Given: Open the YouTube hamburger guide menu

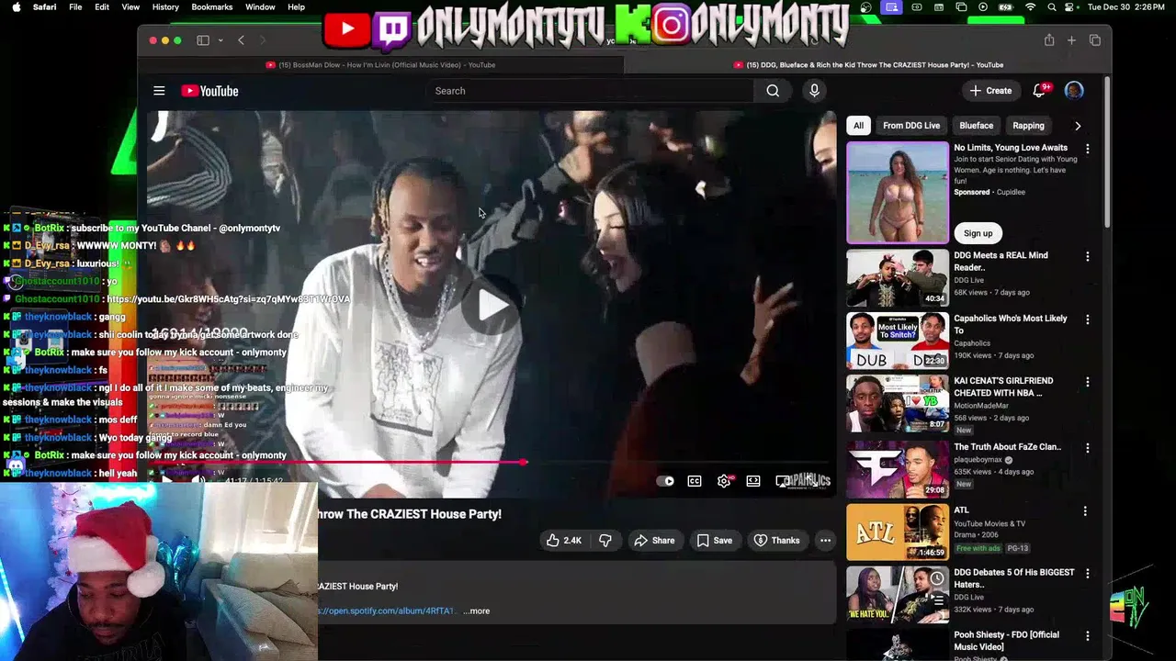Looking at the screenshot, I should (159, 91).
